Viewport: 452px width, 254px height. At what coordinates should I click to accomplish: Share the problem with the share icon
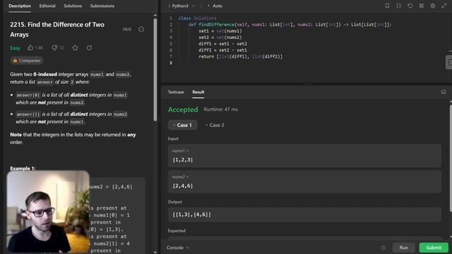pos(90,48)
